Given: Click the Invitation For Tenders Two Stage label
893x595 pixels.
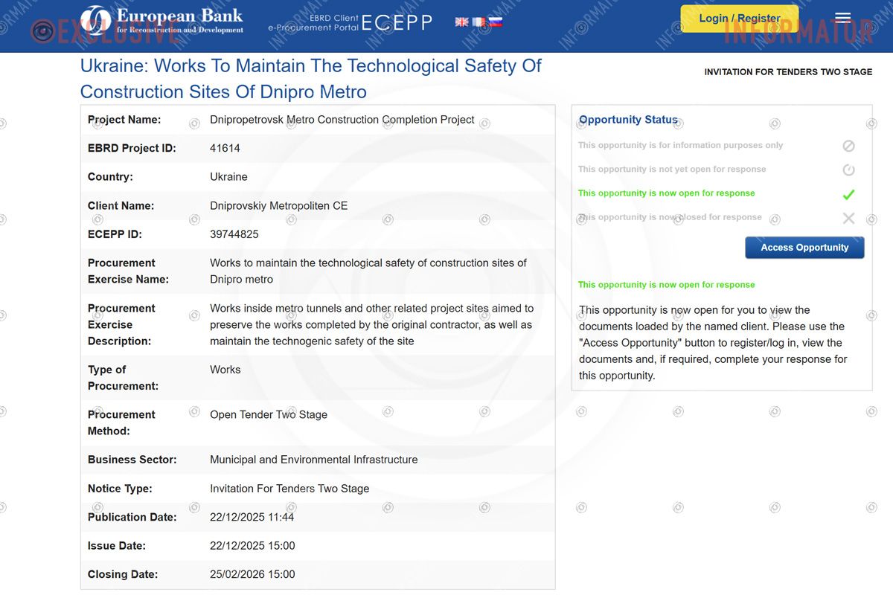Looking at the screenshot, I should [x=788, y=72].
